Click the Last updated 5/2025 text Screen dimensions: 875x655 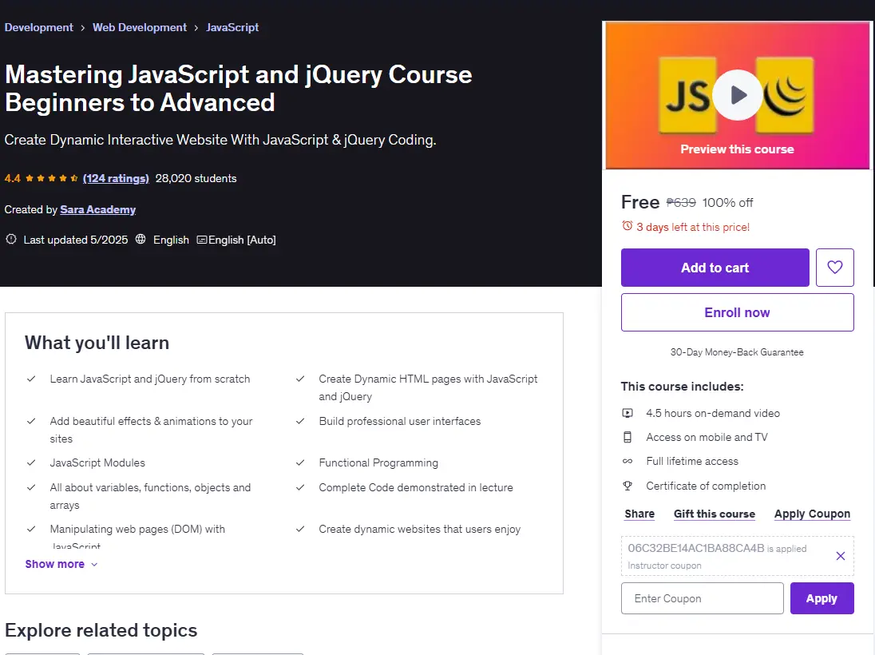pyautogui.click(x=75, y=240)
